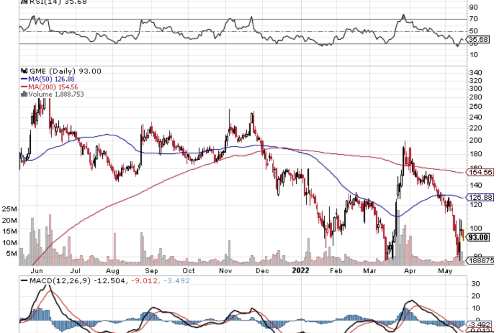Select the GME (Daily) 93.00 label
The height and width of the screenshot is (333, 496).
tap(64, 71)
